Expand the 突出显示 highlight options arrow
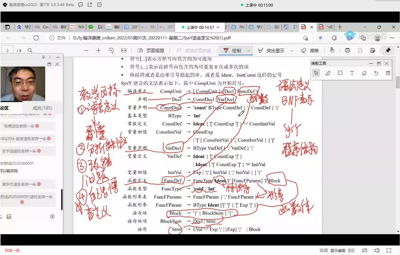Screen dimensions: 400x255 [292, 50]
